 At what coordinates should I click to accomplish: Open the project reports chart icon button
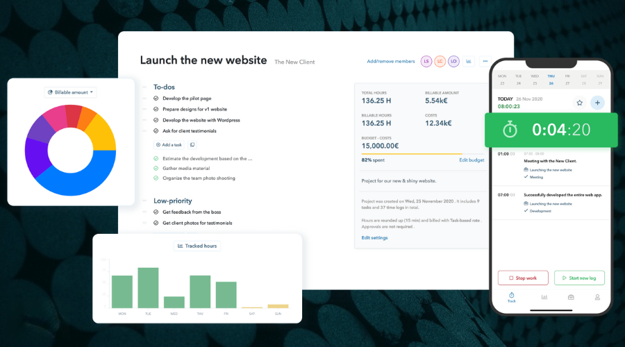pos(469,61)
